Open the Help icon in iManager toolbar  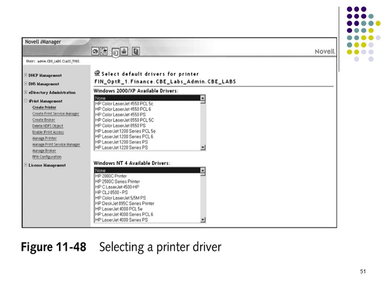pyautogui.click(x=136, y=52)
